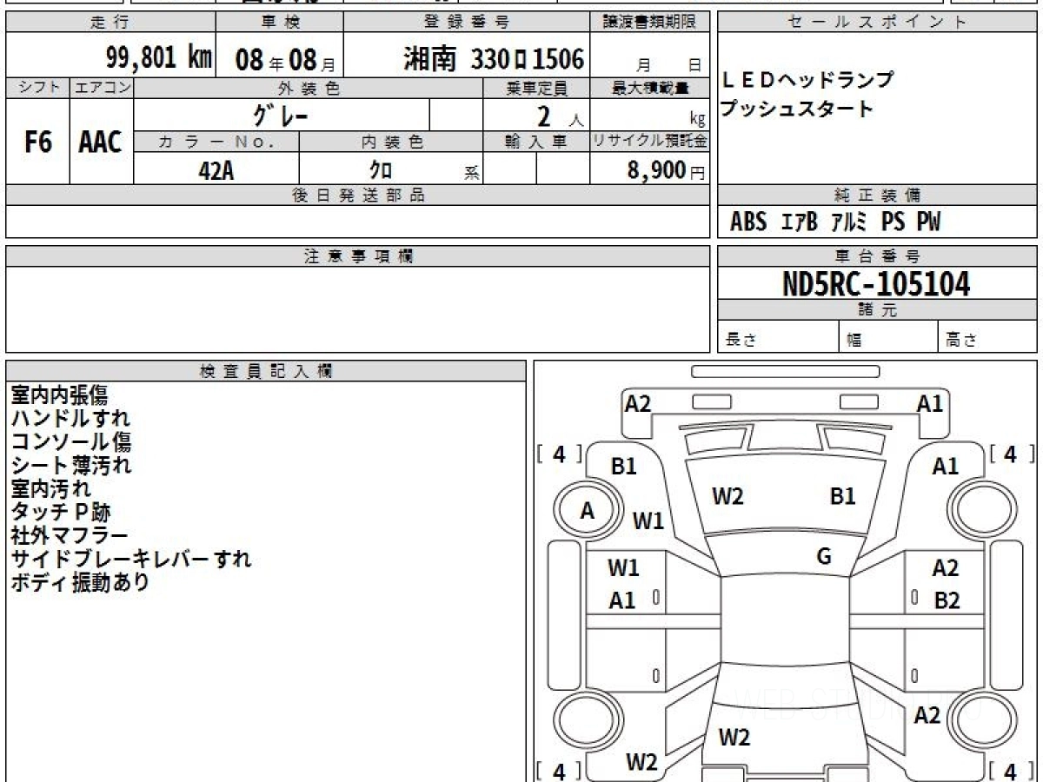This screenshot has height=782, width=1043.
Task: Click the 諸元 header
Action: [878, 310]
